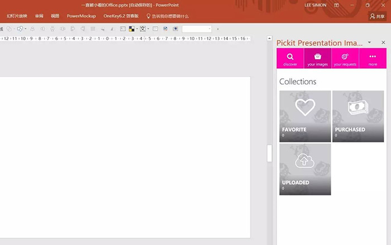This screenshot has width=391, height=245.
Task: Open the UPLOADED collection tile
Action: coord(305,169)
